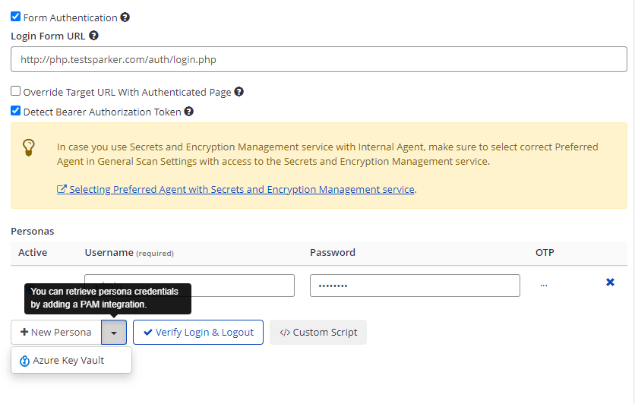The height and width of the screenshot is (404, 635).
Task: Enable Override Target URL With Authenticated Page
Action: tap(16, 91)
